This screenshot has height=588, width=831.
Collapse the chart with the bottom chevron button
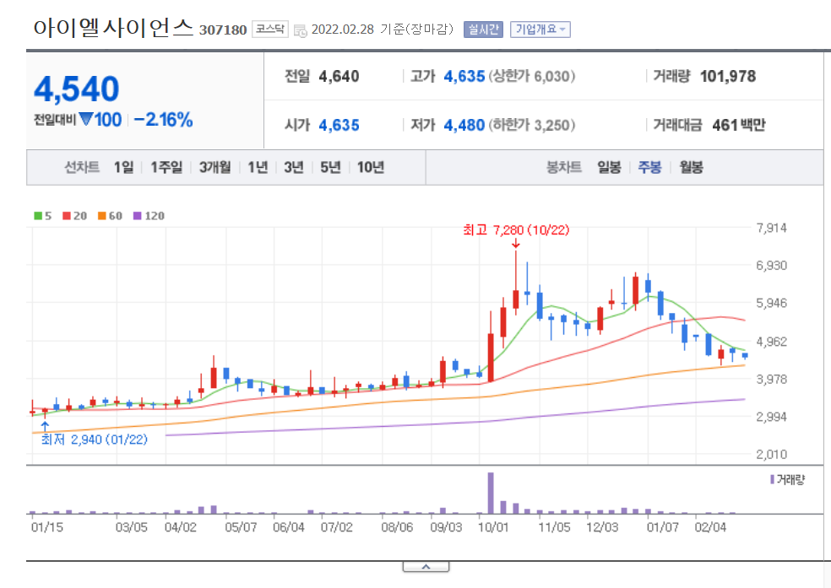tap(426, 567)
